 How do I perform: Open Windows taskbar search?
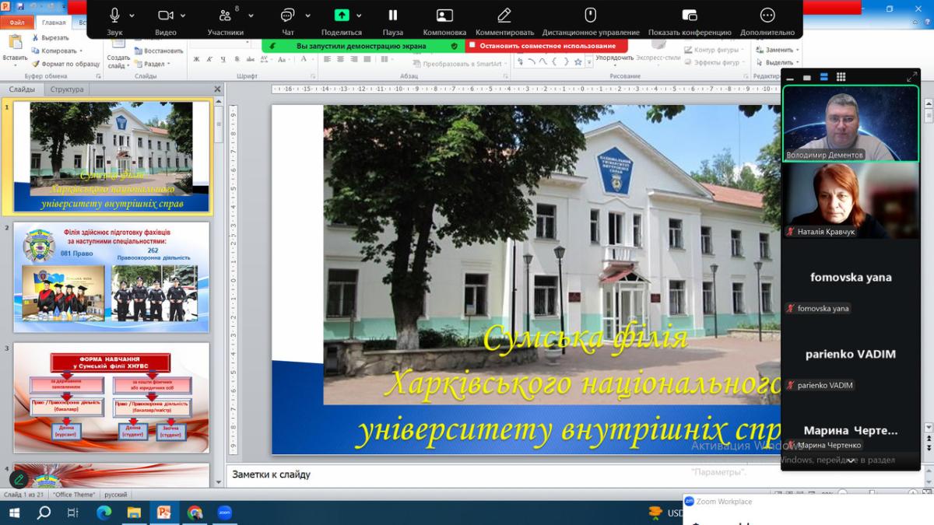(44, 513)
